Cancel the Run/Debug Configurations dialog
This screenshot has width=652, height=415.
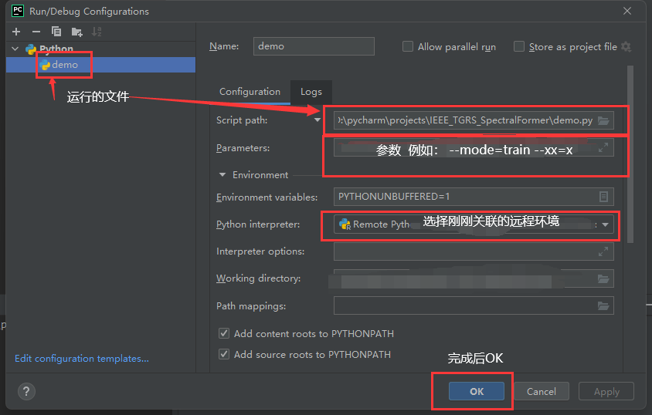coord(541,391)
